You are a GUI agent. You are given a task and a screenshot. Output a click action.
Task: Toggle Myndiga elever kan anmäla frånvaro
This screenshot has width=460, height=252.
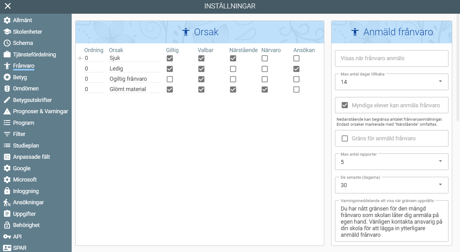(x=345, y=105)
